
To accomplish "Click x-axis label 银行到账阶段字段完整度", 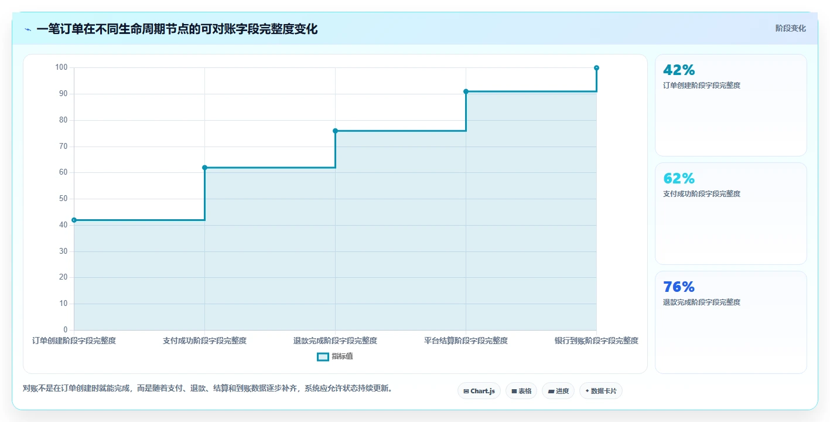I will click(596, 341).
